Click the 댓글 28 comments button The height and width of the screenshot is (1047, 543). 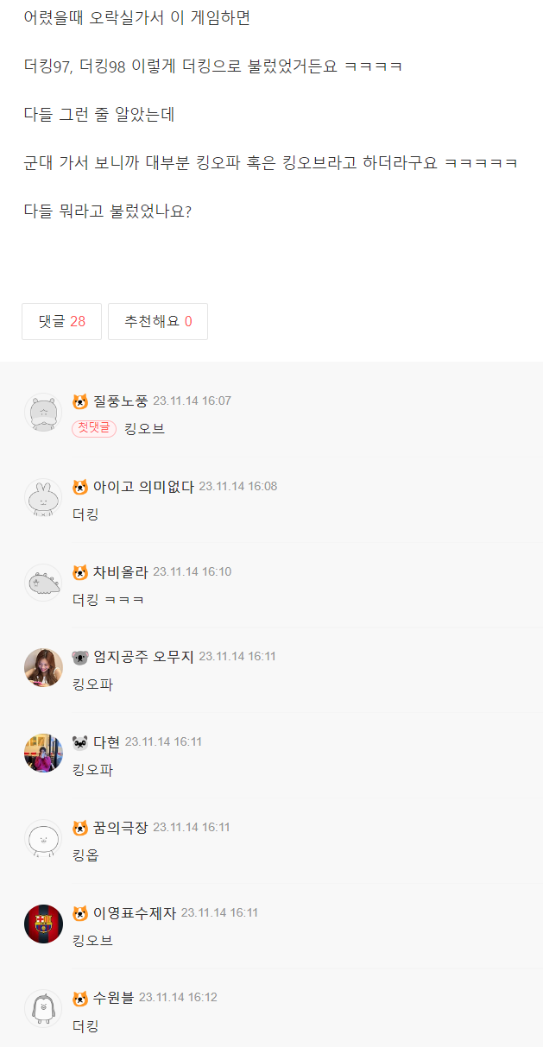61,321
